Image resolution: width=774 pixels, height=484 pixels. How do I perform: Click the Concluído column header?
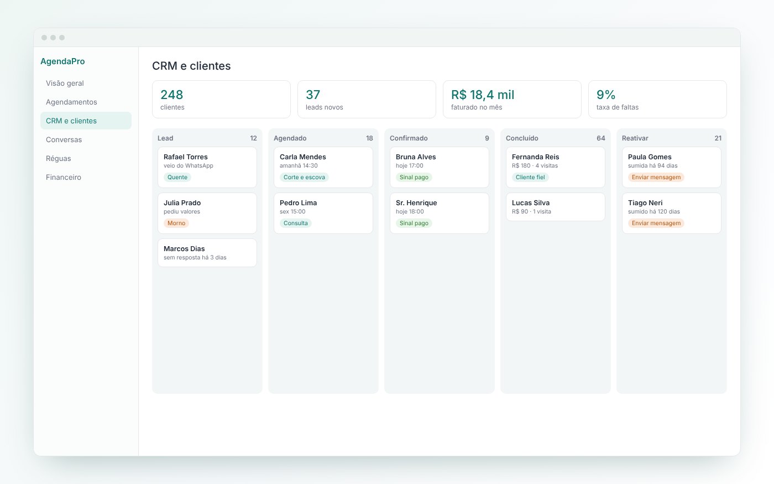(x=522, y=138)
